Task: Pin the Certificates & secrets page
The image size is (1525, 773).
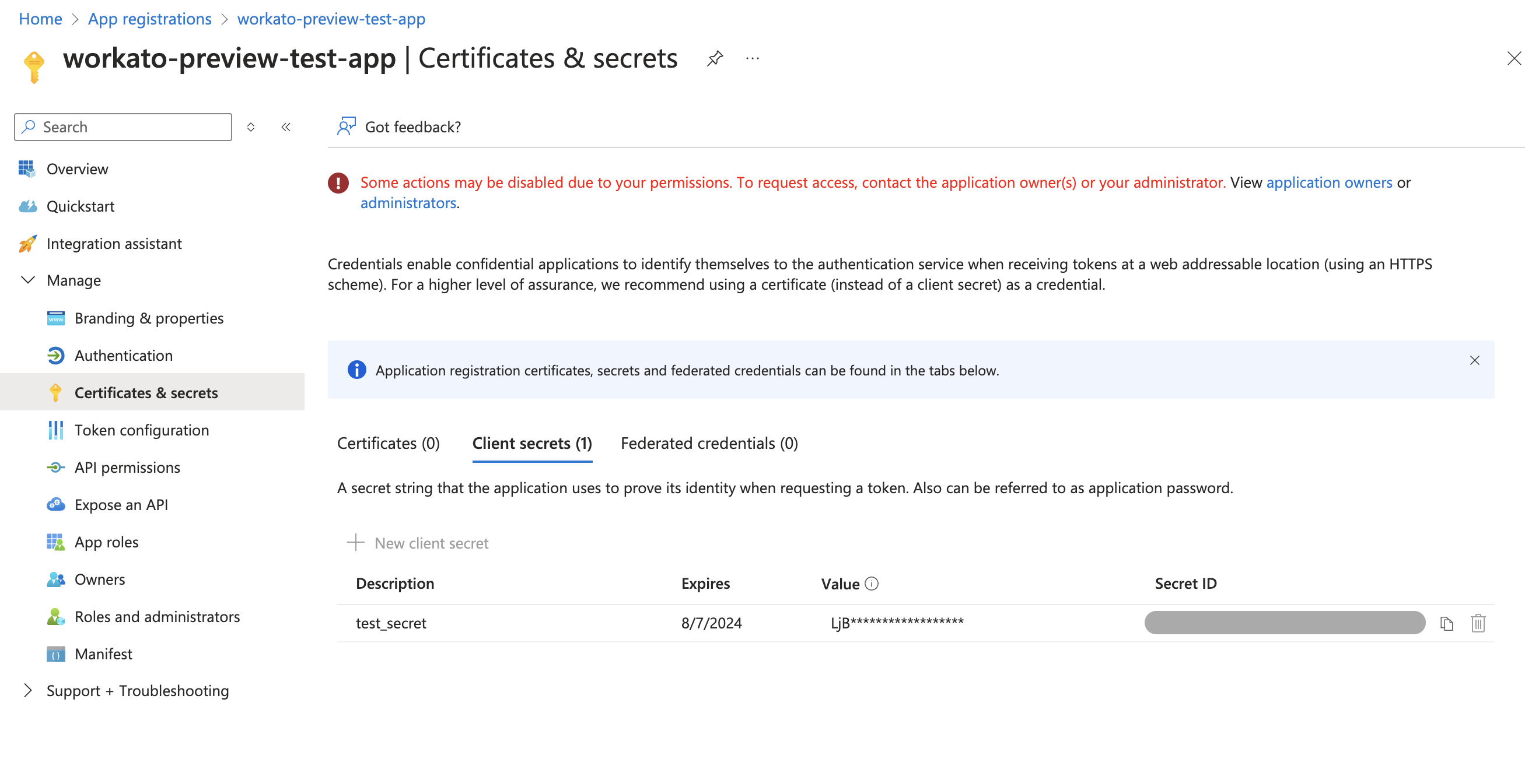Action: (715, 58)
